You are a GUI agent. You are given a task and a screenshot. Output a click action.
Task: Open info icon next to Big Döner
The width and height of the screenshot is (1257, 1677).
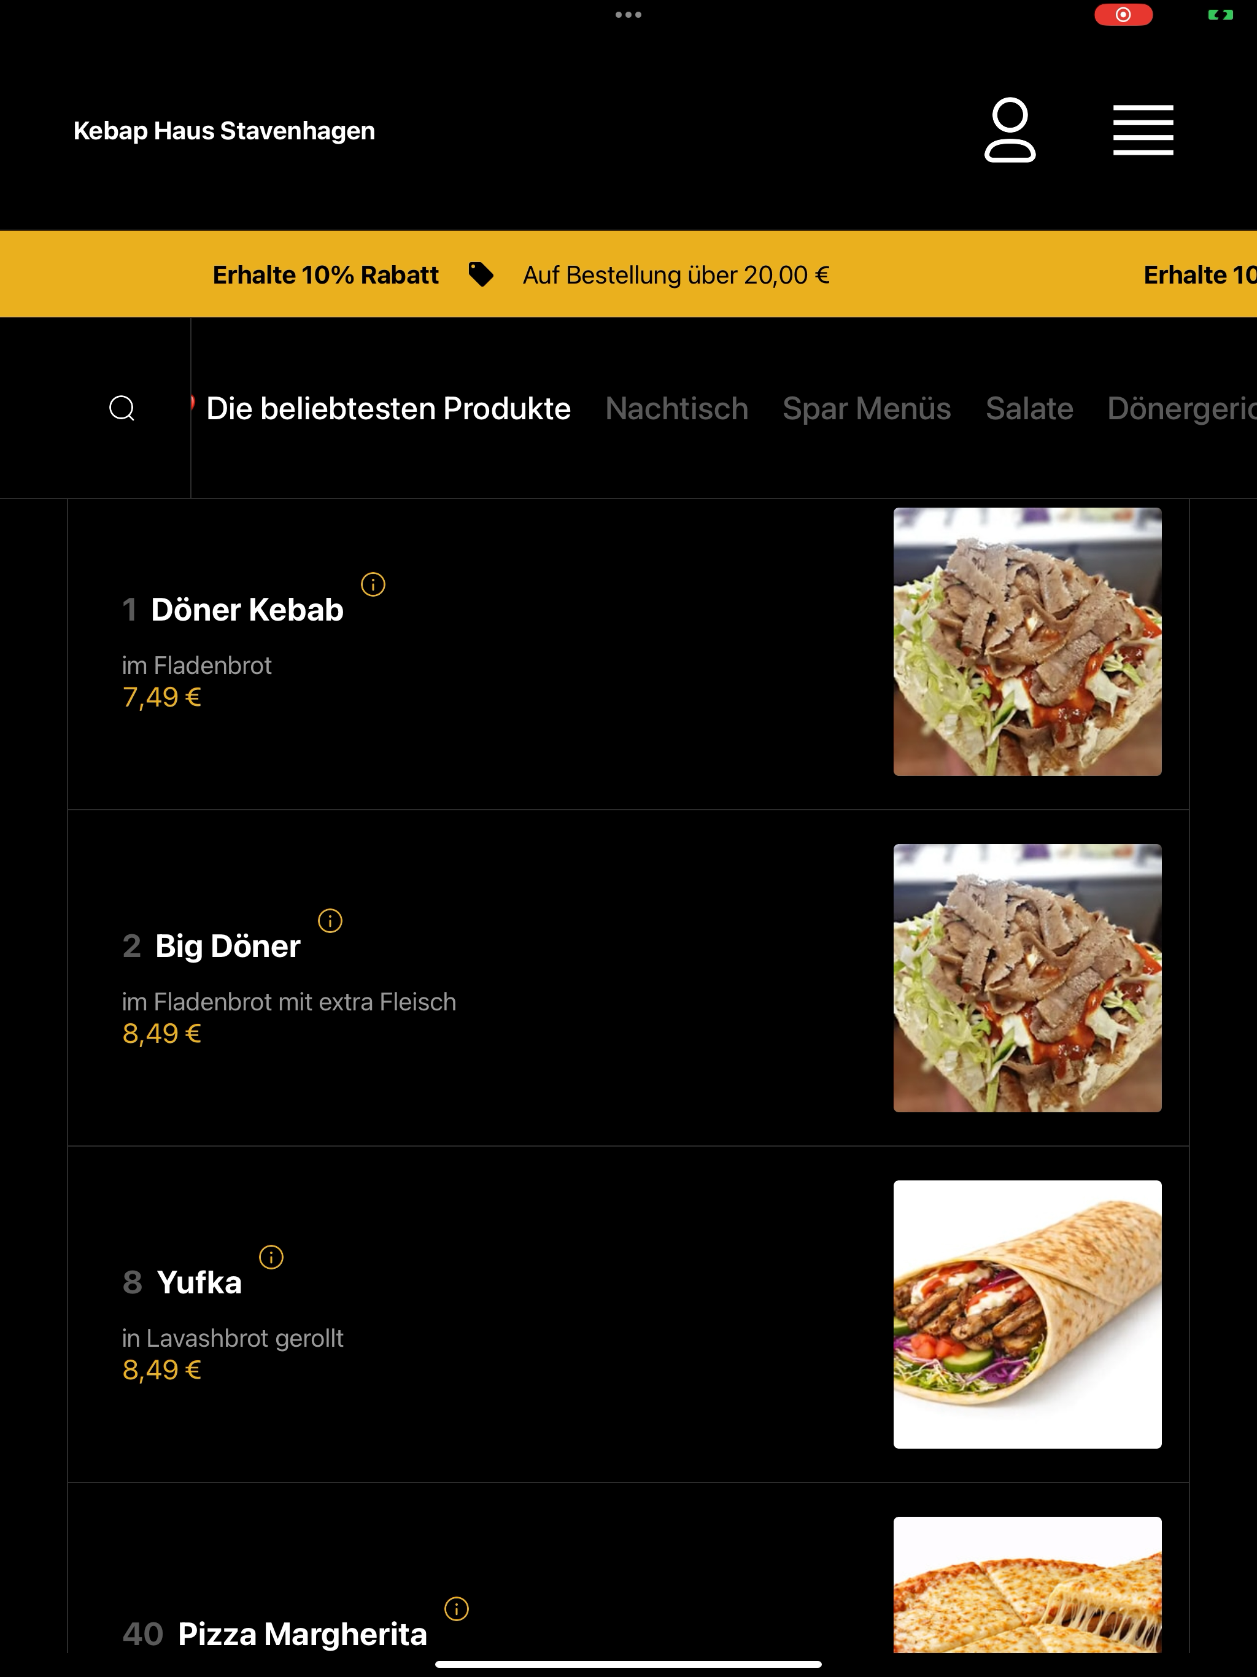tap(330, 921)
